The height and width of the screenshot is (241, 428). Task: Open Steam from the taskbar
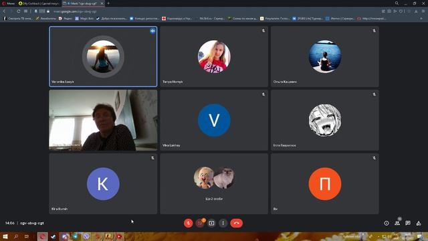[53, 236]
